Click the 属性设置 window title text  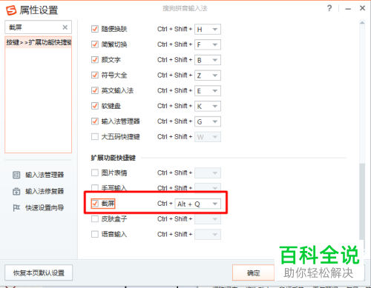(39, 10)
